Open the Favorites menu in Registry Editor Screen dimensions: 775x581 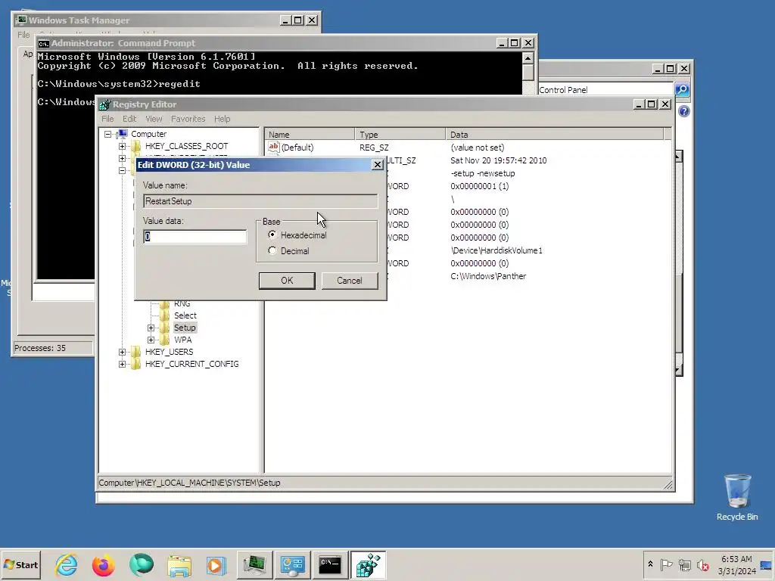[x=188, y=119]
